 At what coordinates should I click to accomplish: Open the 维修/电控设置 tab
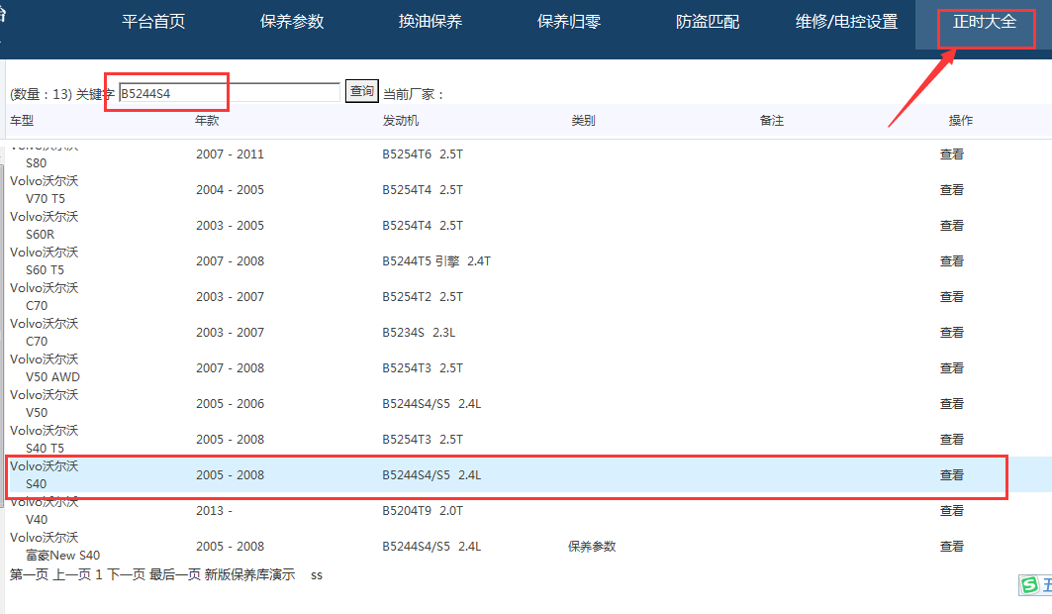click(x=847, y=22)
